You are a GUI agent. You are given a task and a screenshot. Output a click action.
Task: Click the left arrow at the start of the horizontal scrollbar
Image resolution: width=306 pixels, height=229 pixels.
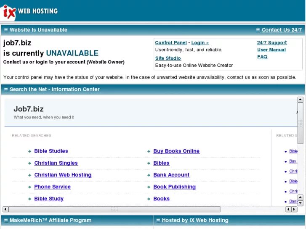coord(5,209)
